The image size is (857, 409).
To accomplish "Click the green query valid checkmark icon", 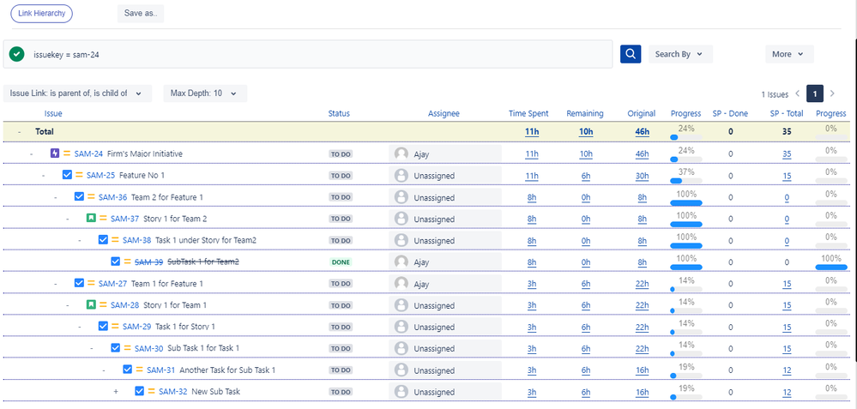I will [x=17, y=54].
